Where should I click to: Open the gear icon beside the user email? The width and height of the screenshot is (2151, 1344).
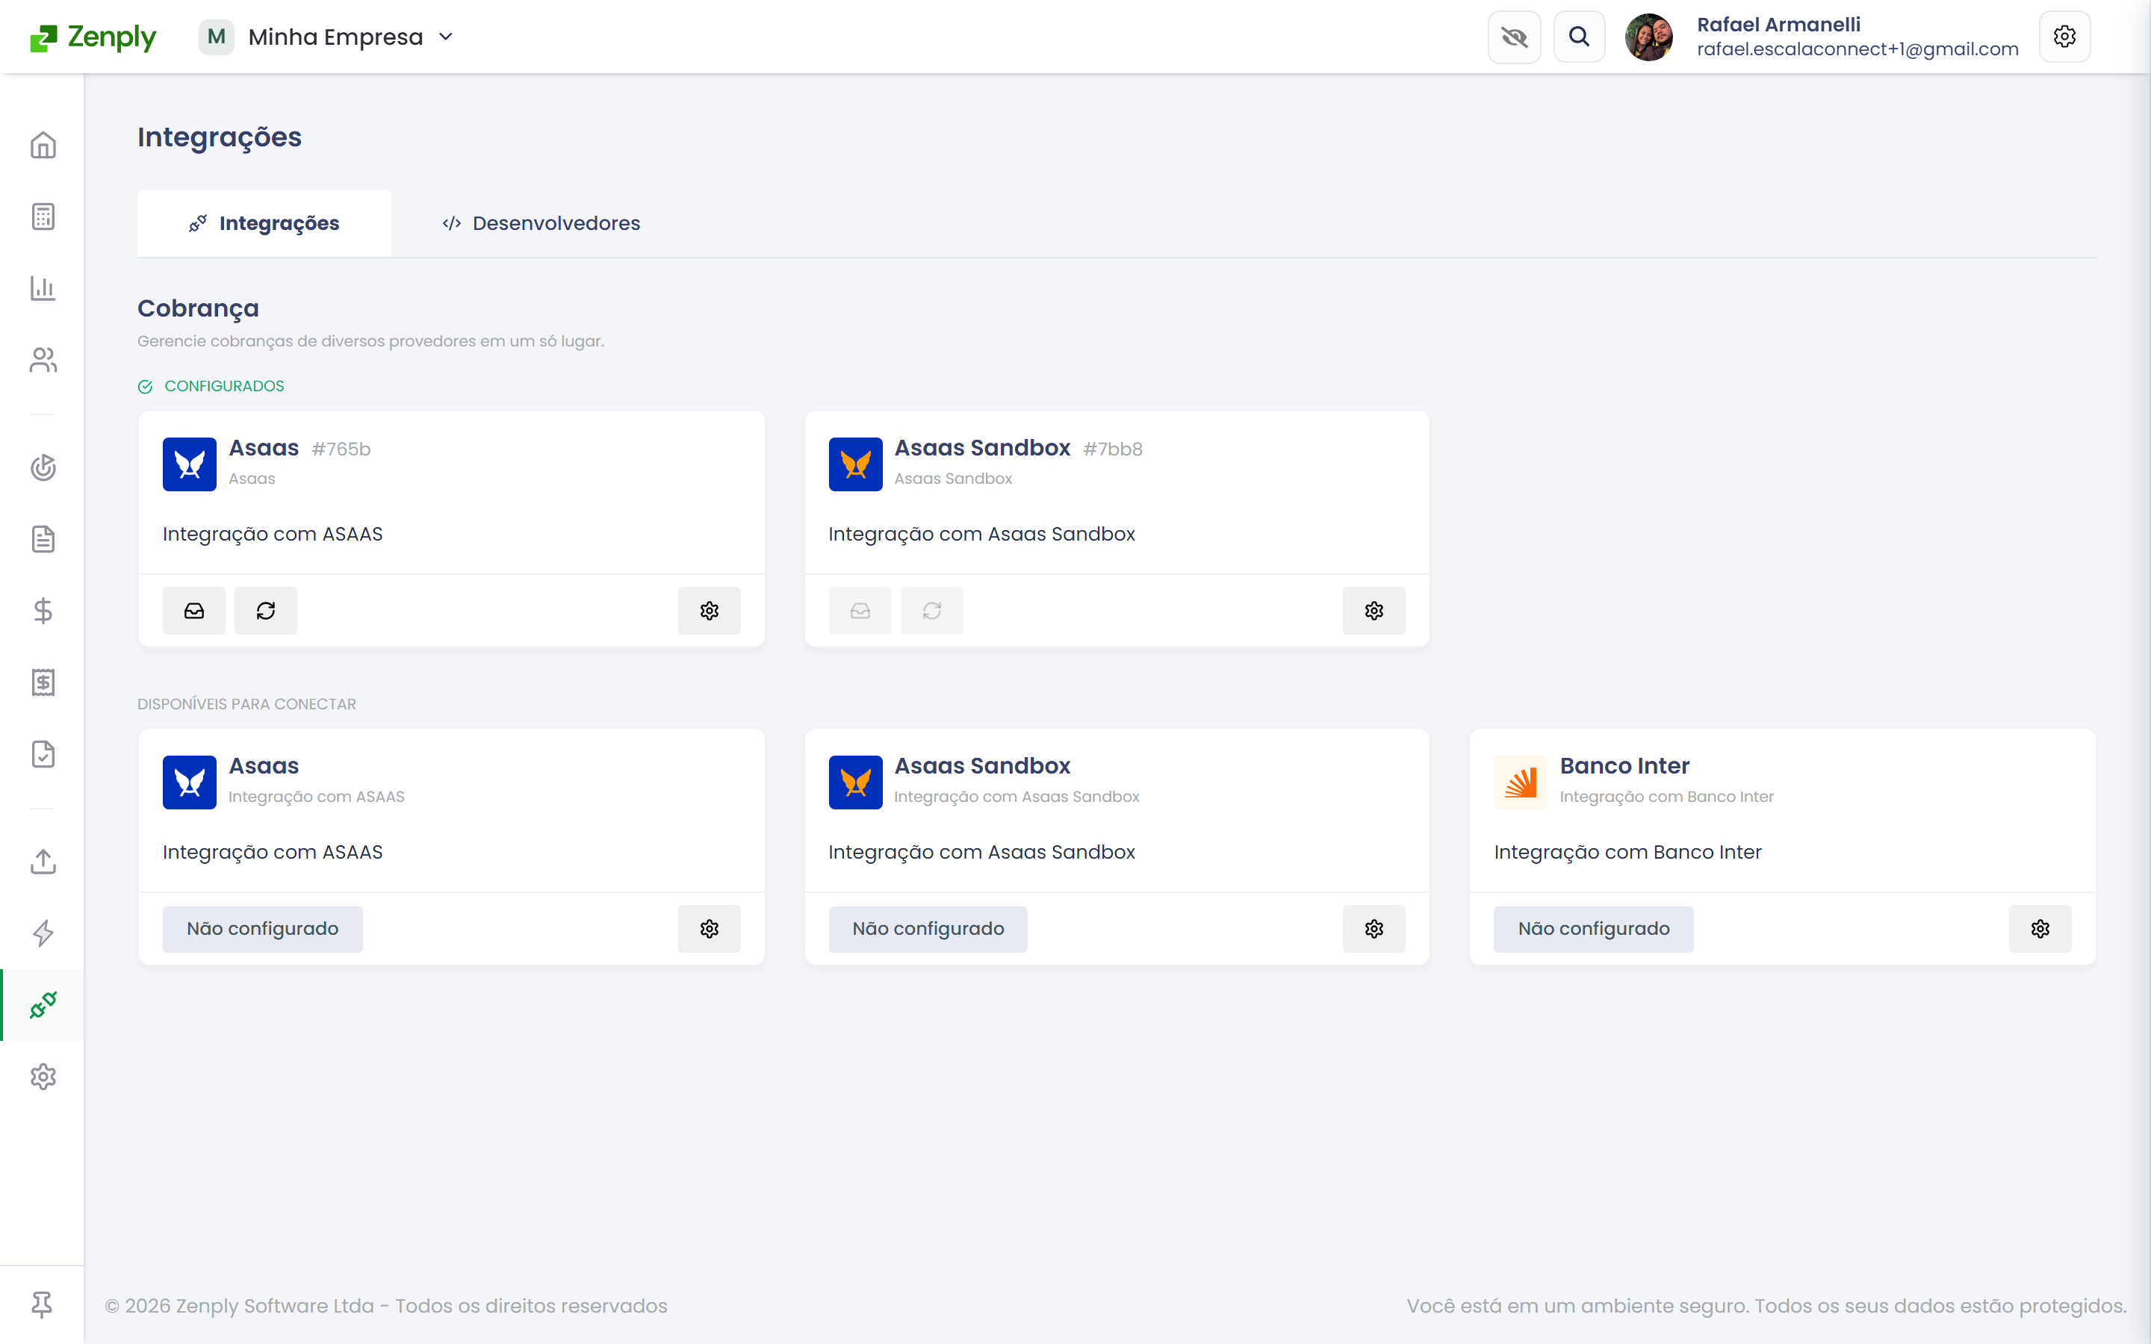pyautogui.click(x=2064, y=37)
